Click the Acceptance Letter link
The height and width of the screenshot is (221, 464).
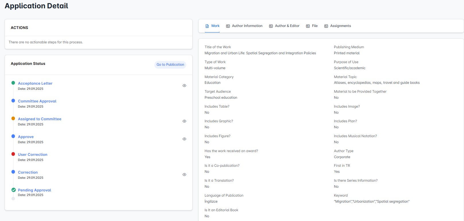[x=35, y=83]
